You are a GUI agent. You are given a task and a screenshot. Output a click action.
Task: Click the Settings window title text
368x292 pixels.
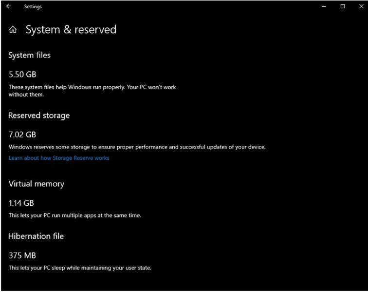[x=33, y=7]
